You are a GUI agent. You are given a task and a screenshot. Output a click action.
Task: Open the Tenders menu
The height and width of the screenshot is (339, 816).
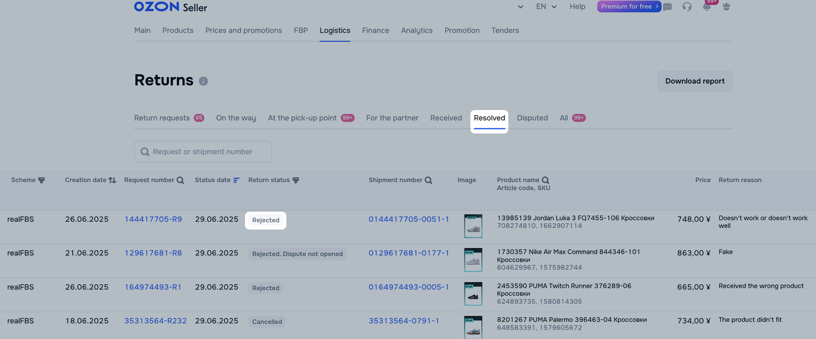tap(505, 30)
